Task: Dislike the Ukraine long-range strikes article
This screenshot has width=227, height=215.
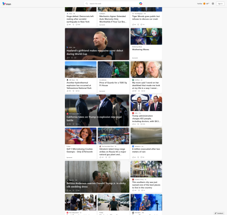Action: [106, 157]
